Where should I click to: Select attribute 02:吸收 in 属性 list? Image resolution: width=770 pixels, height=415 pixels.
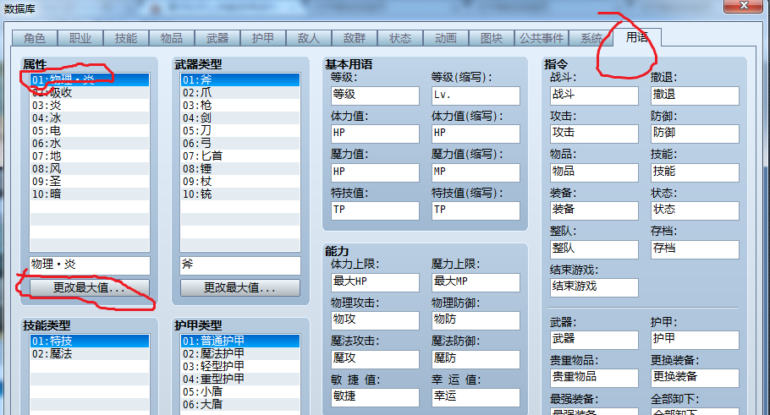click(x=90, y=92)
